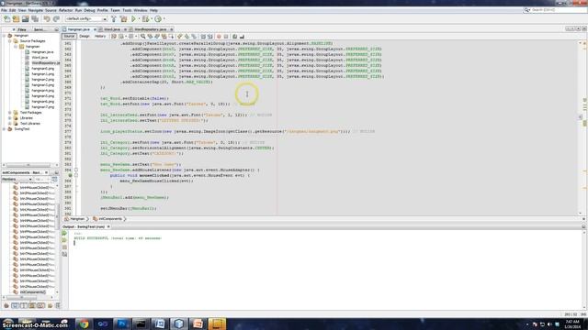Click the New File toolbar icon
Screen dimensions: 588x330
[x=6, y=18]
